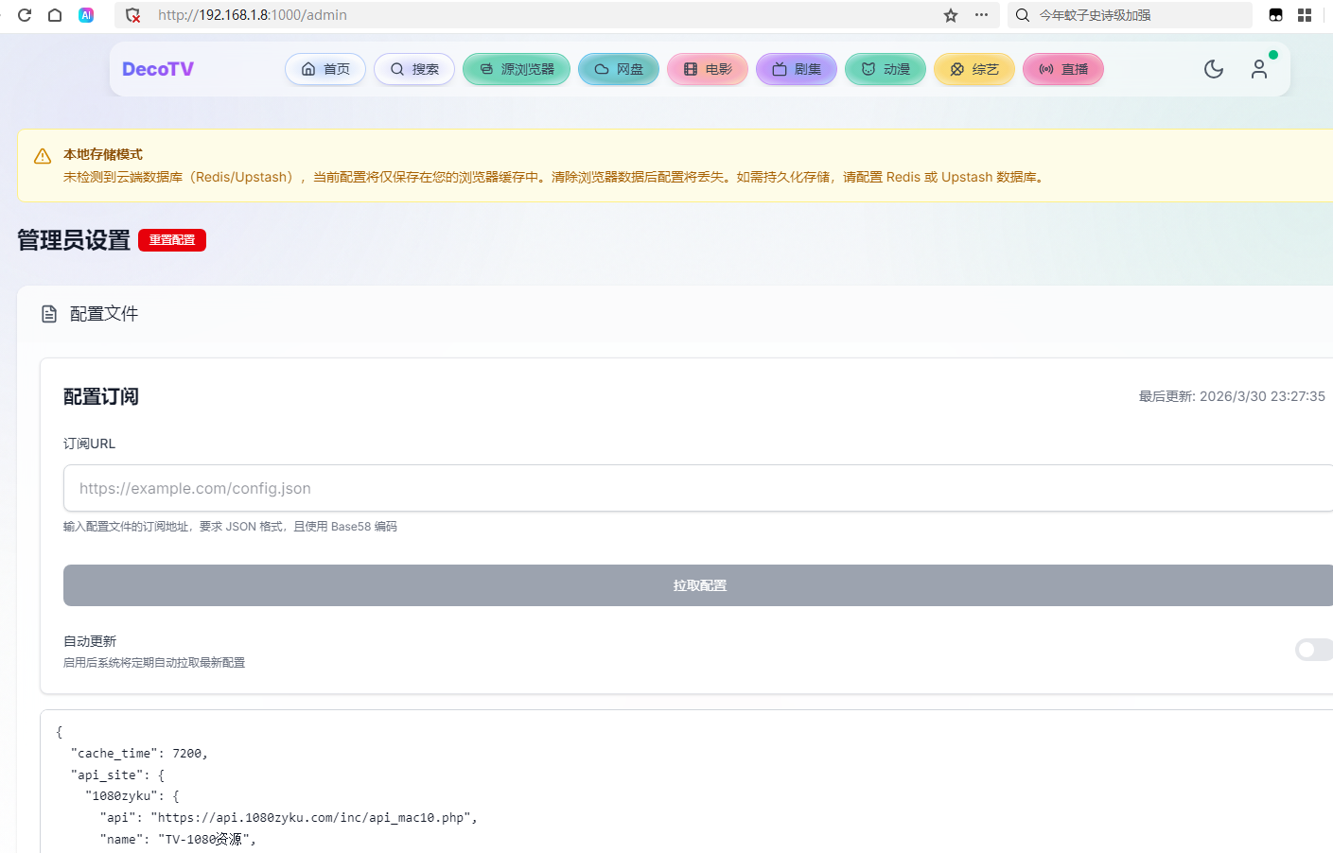Click the warning triangle icon in the storage notice

[x=43, y=157]
